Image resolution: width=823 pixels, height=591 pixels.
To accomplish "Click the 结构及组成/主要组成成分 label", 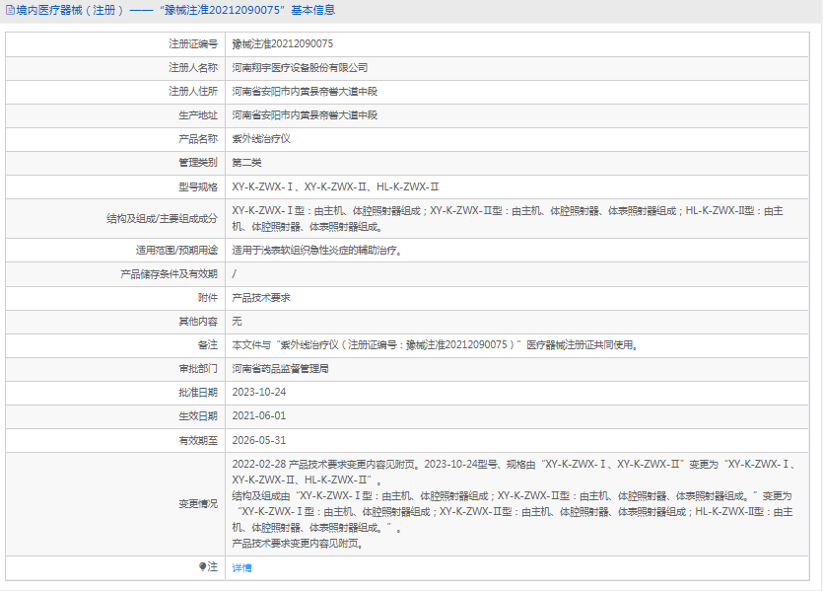I will pyautogui.click(x=163, y=218).
